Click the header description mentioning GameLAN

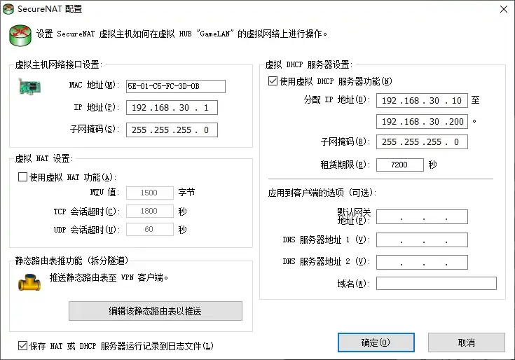(181, 34)
